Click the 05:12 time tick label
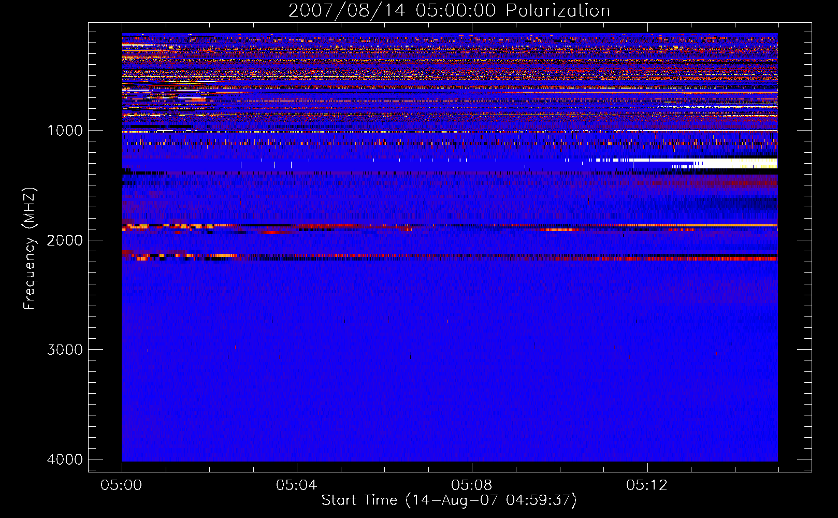Screen dimensions: 838x518 pyautogui.click(x=646, y=485)
